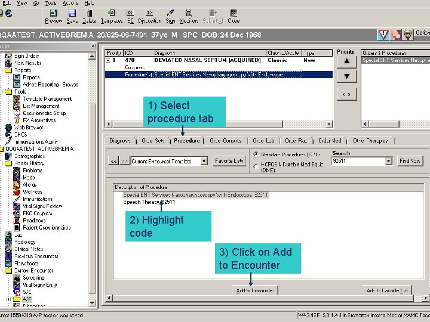Screen dimensions: 430x322
Task: Open the Search field dropdown arrow
Action: coord(388,161)
